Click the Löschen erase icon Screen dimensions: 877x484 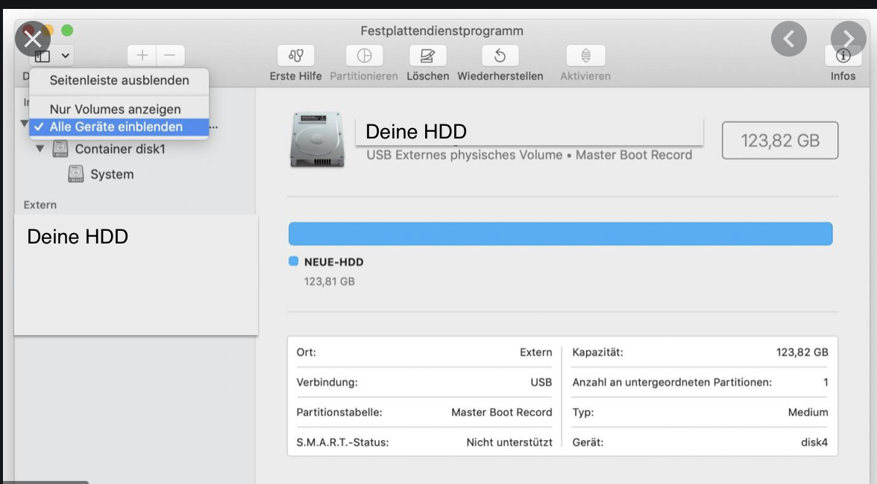[x=427, y=56]
